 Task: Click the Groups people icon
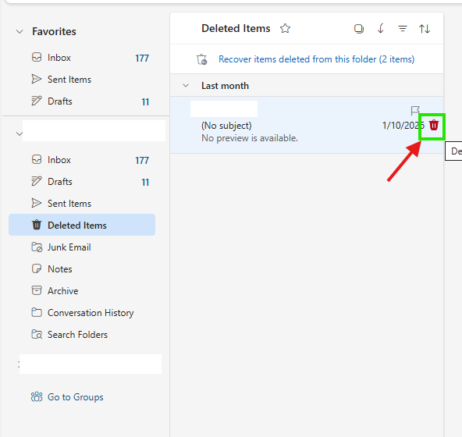[x=37, y=396]
